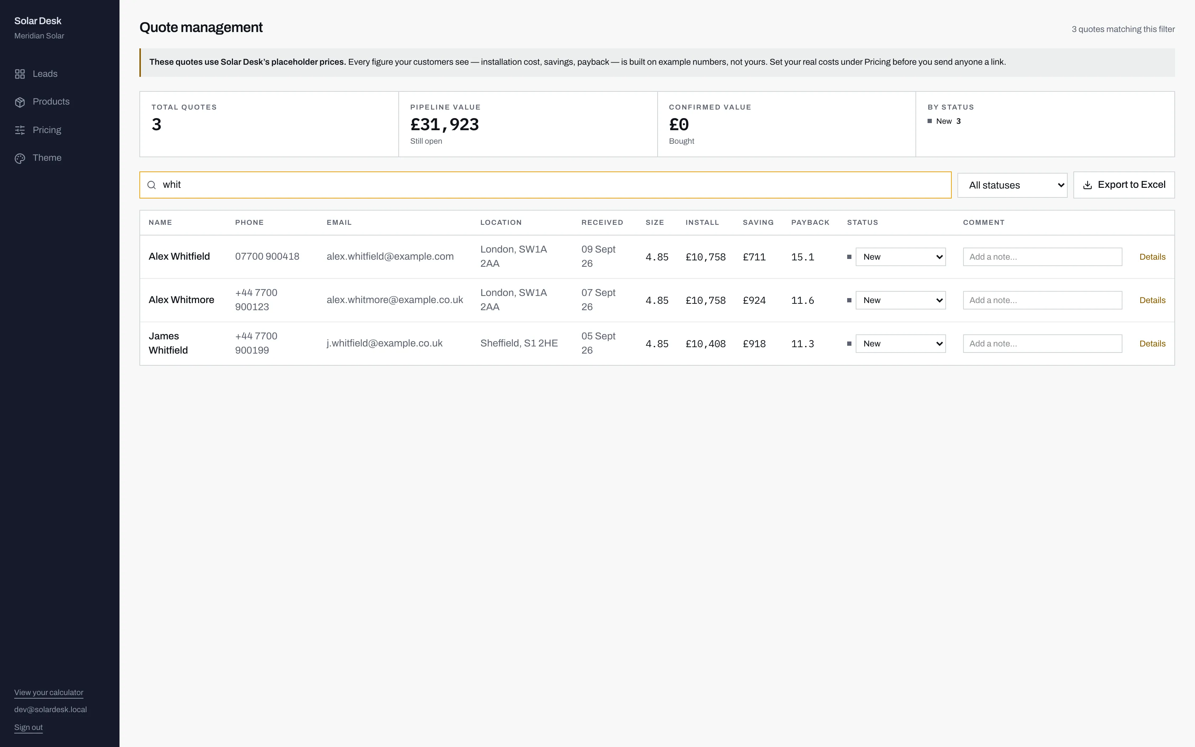1195x747 pixels.
Task: Click the dev@solardesk.local account email
Action: (x=51, y=709)
